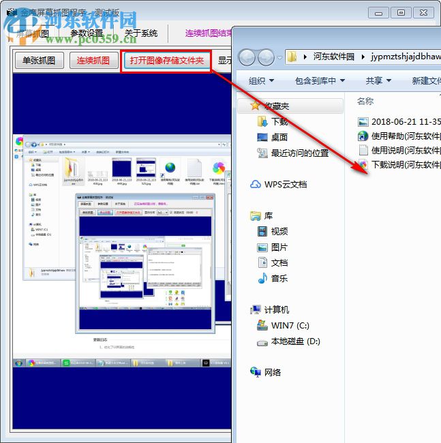This screenshot has width=441, height=443.
Task: Click the 单张抓图 single capture button
Action: tap(39, 60)
